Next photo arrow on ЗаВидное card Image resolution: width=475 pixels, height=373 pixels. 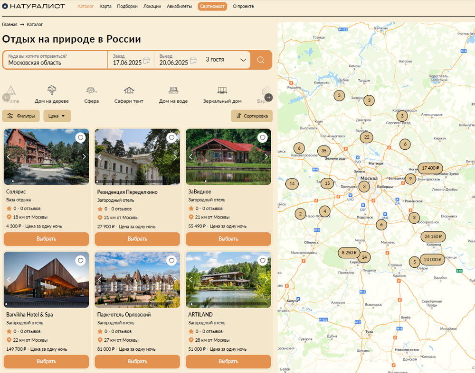click(x=266, y=156)
